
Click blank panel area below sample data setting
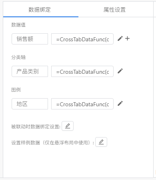78,162
